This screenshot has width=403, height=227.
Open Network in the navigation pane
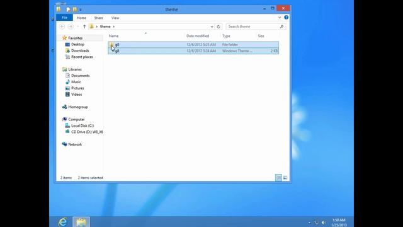coord(75,144)
